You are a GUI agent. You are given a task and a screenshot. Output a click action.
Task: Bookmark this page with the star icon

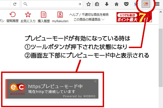88,4
